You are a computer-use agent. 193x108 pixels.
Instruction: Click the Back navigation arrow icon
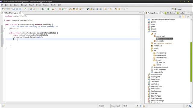(x=119, y=9)
